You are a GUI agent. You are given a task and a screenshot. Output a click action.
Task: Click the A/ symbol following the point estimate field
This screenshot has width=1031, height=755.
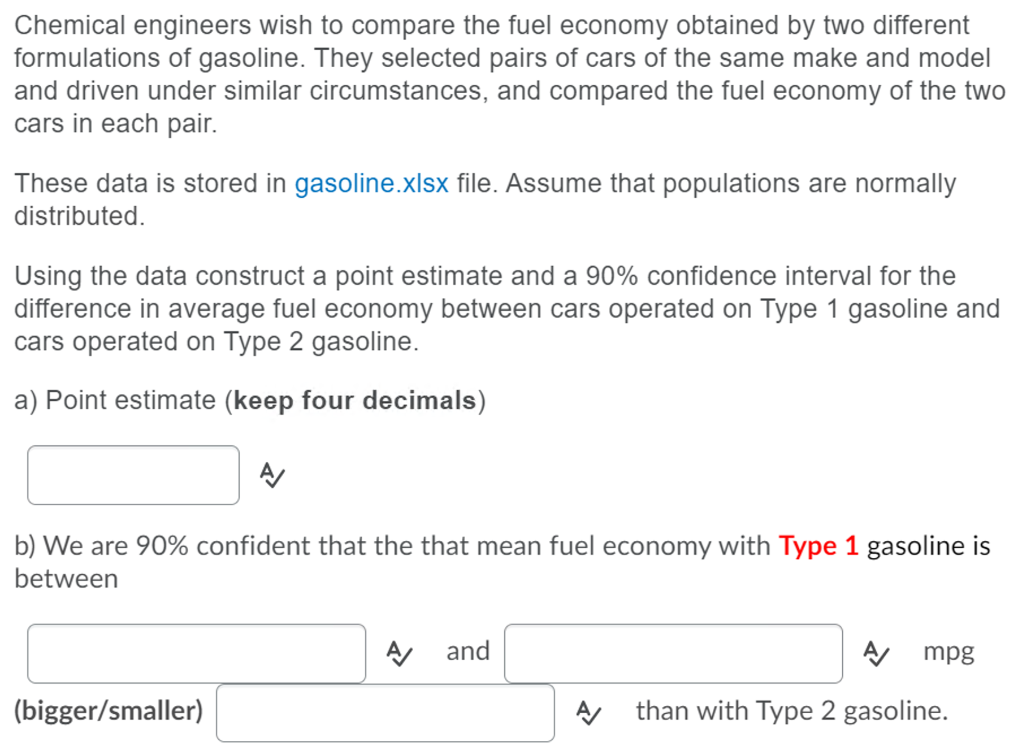coord(272,476)
